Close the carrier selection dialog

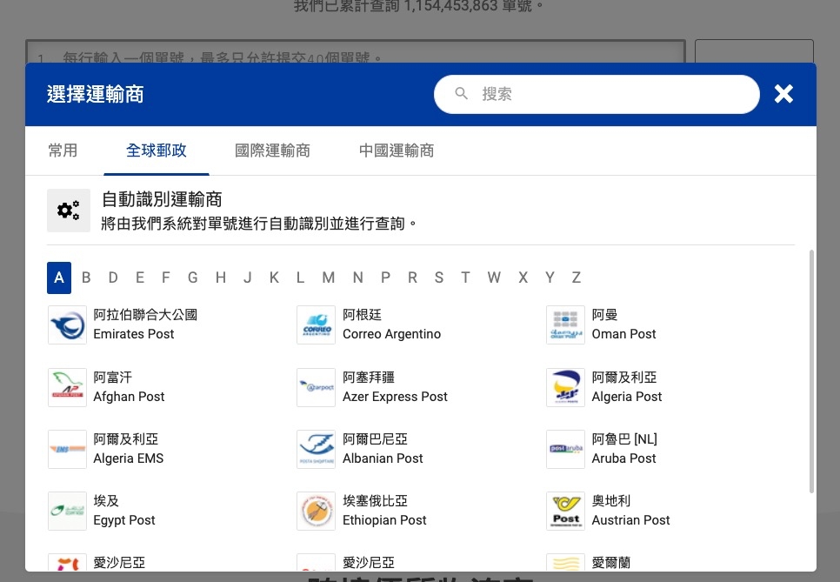[x=783, y=94]
